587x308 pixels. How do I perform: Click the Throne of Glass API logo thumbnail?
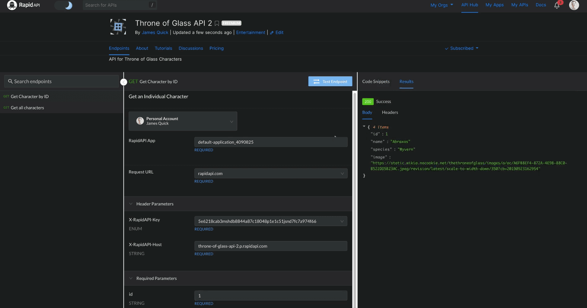click(x=118, y=27)
